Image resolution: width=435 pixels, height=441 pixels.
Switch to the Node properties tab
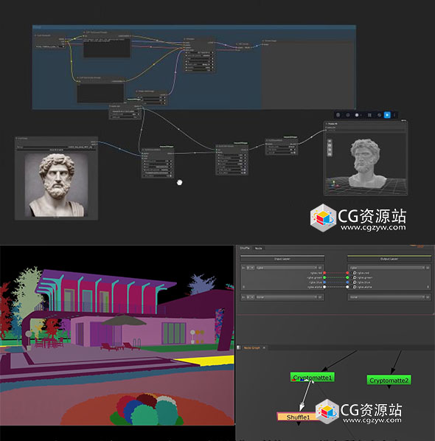coord(258,248)
